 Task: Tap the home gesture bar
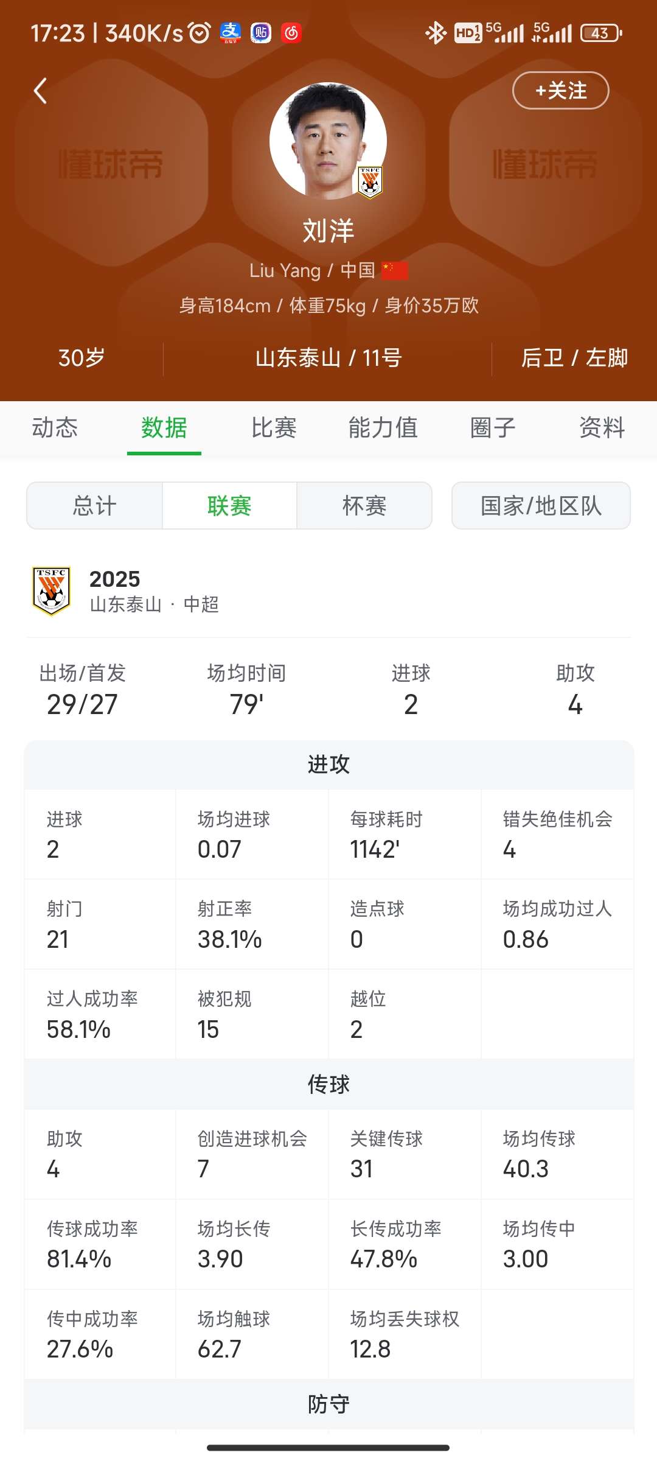point(328,1448)
